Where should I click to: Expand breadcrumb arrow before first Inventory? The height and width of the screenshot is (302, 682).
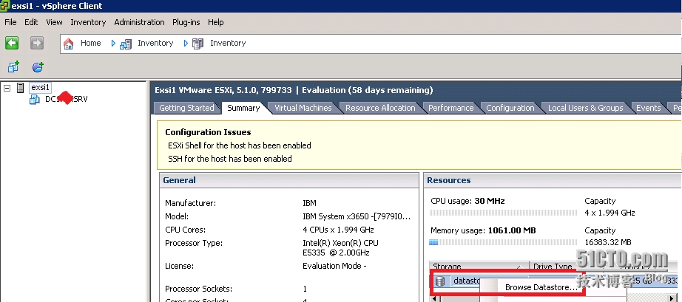113,44
